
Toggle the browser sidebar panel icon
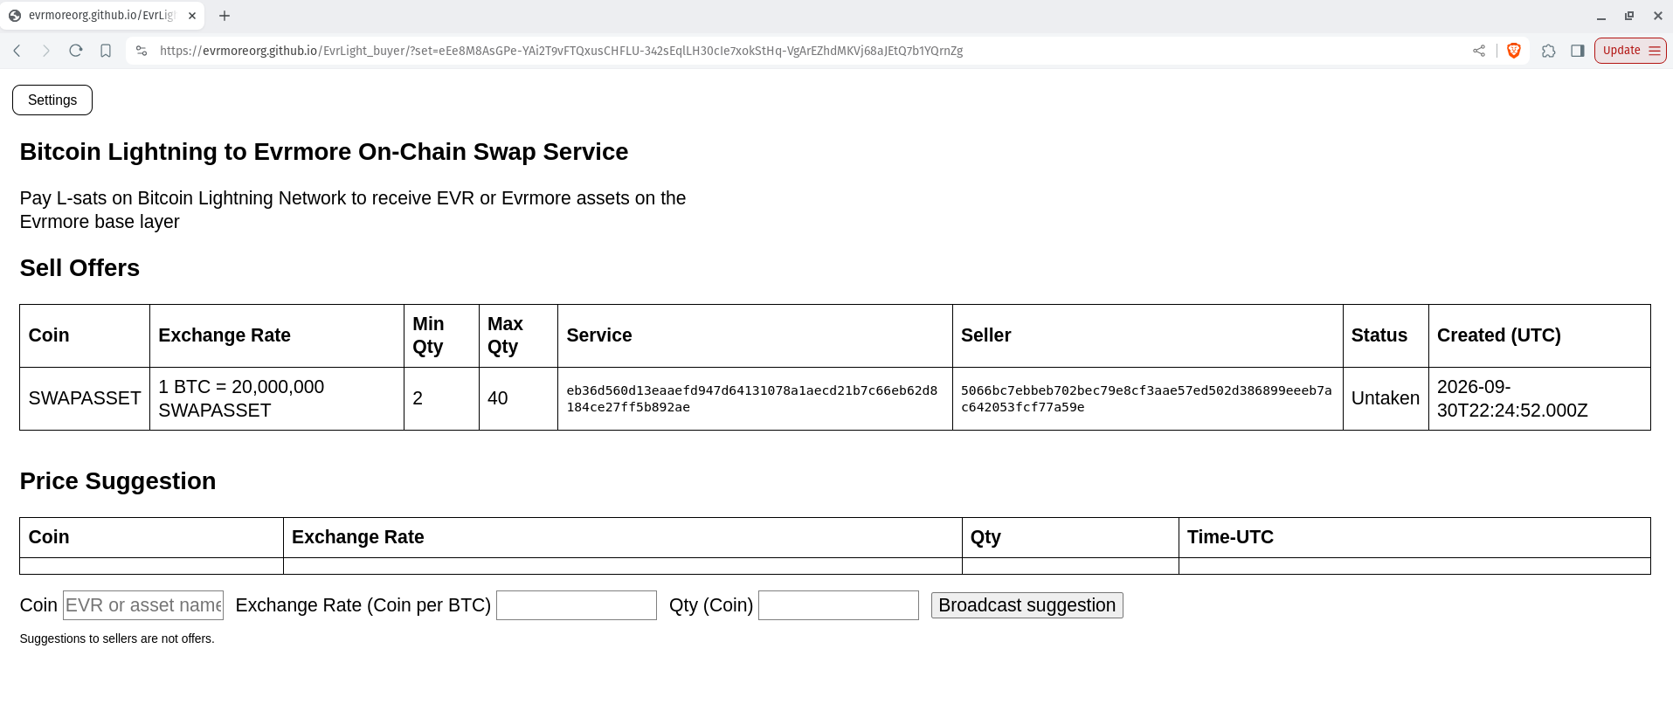(1578, 51)
